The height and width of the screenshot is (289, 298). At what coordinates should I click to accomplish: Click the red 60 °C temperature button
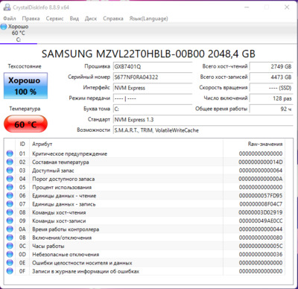(25, 124)
